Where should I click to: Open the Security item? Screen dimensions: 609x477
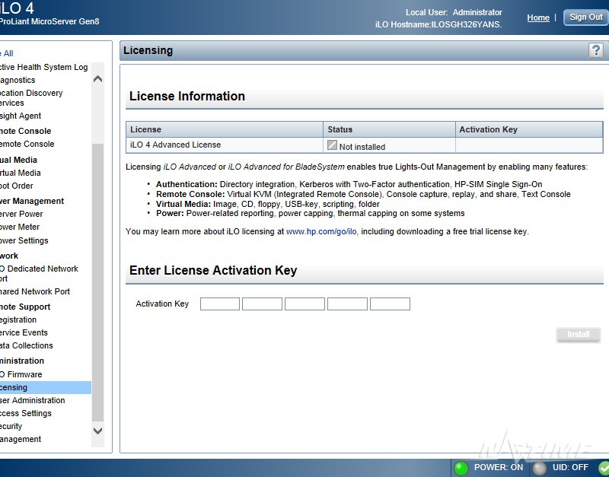pos(11,426)
